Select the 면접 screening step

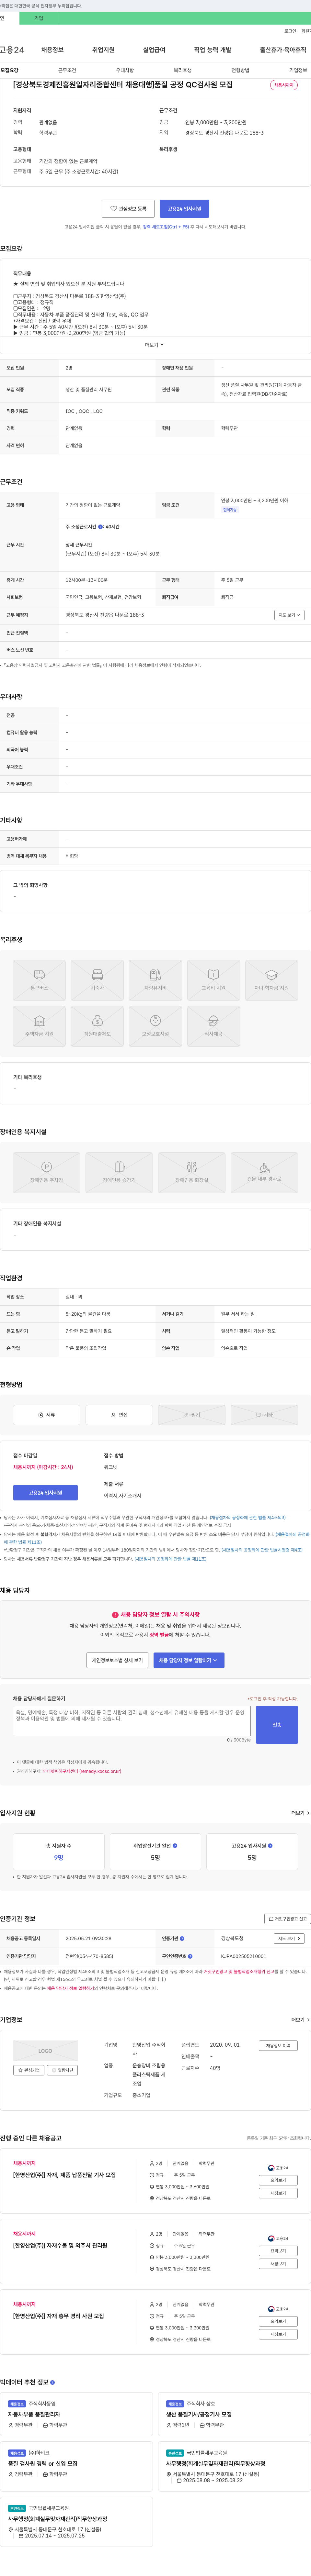[x=119, y=1415]
